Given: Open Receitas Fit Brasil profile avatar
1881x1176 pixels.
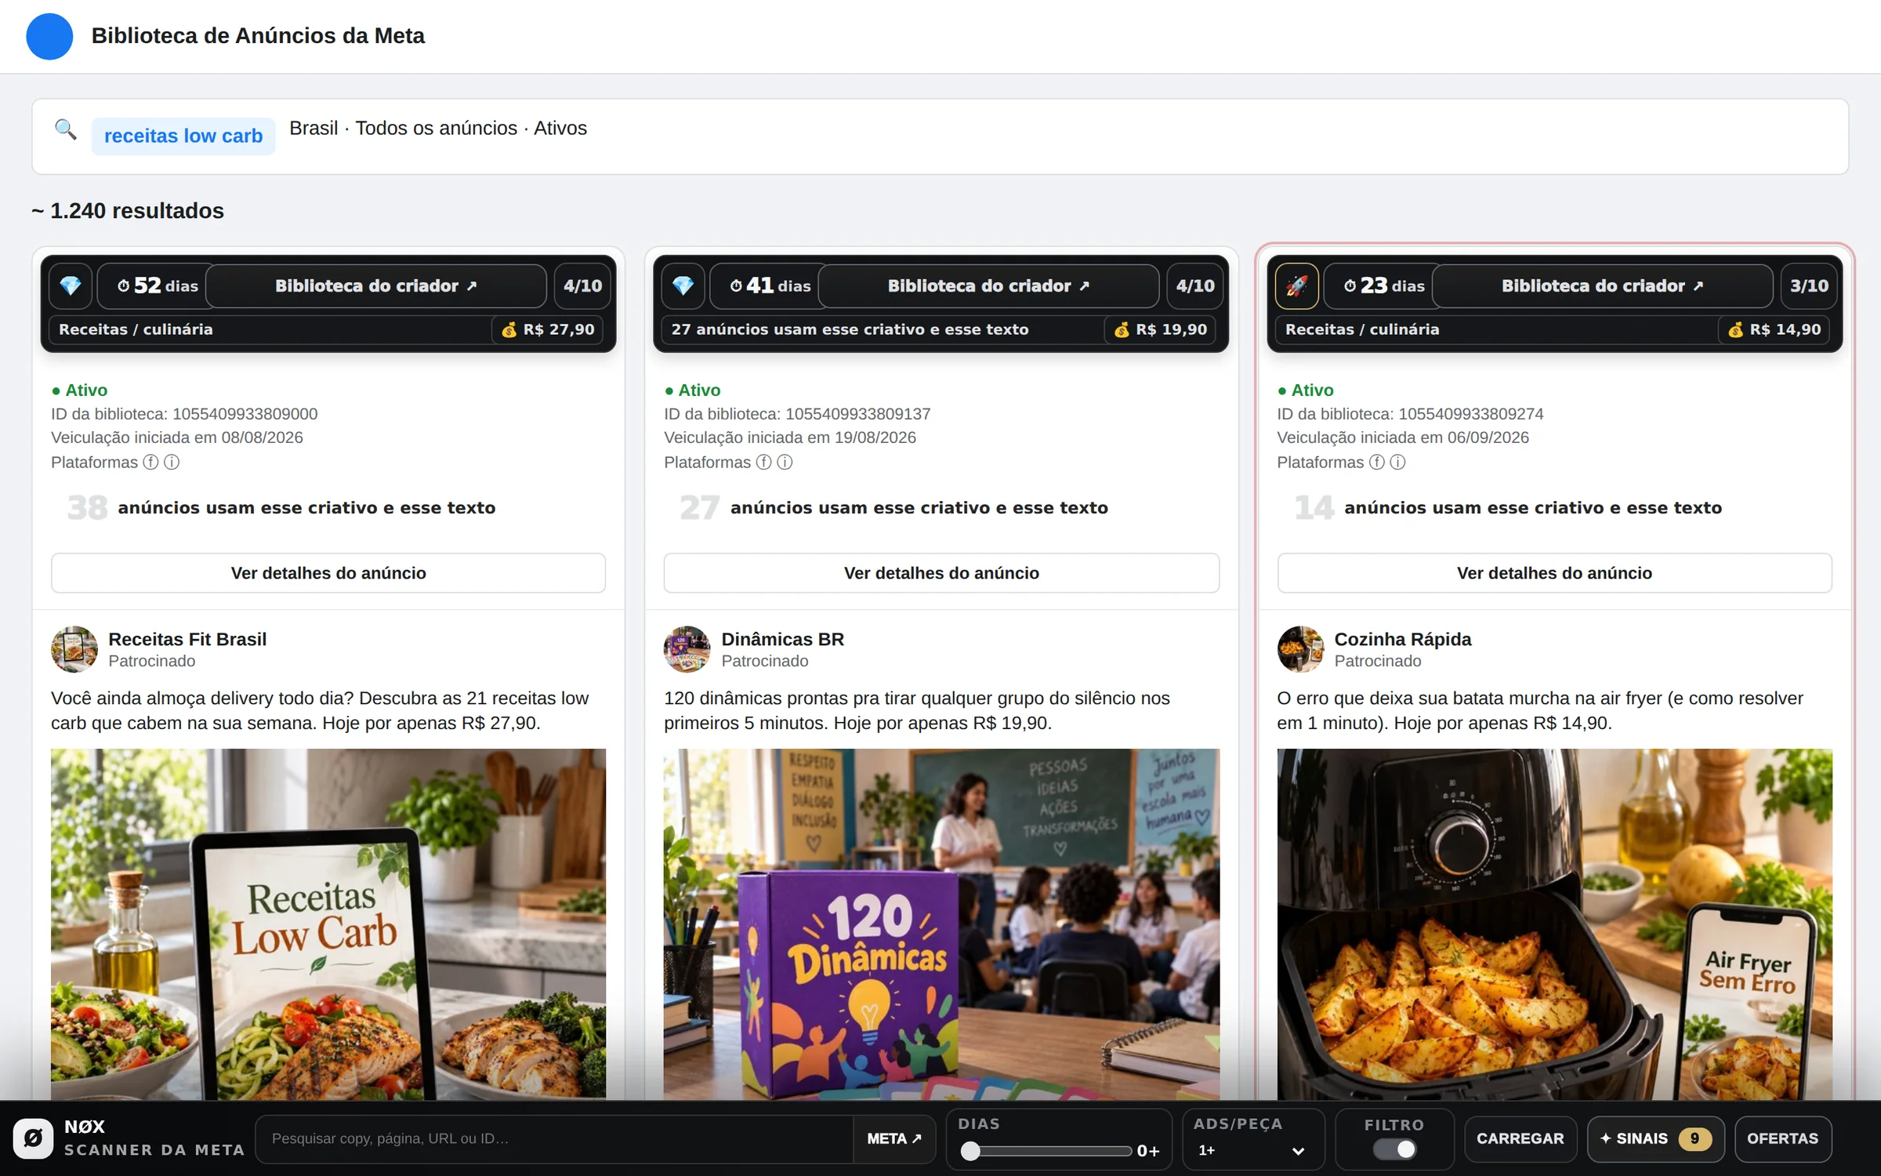Looking at the screenshot, I should point(74,649).
